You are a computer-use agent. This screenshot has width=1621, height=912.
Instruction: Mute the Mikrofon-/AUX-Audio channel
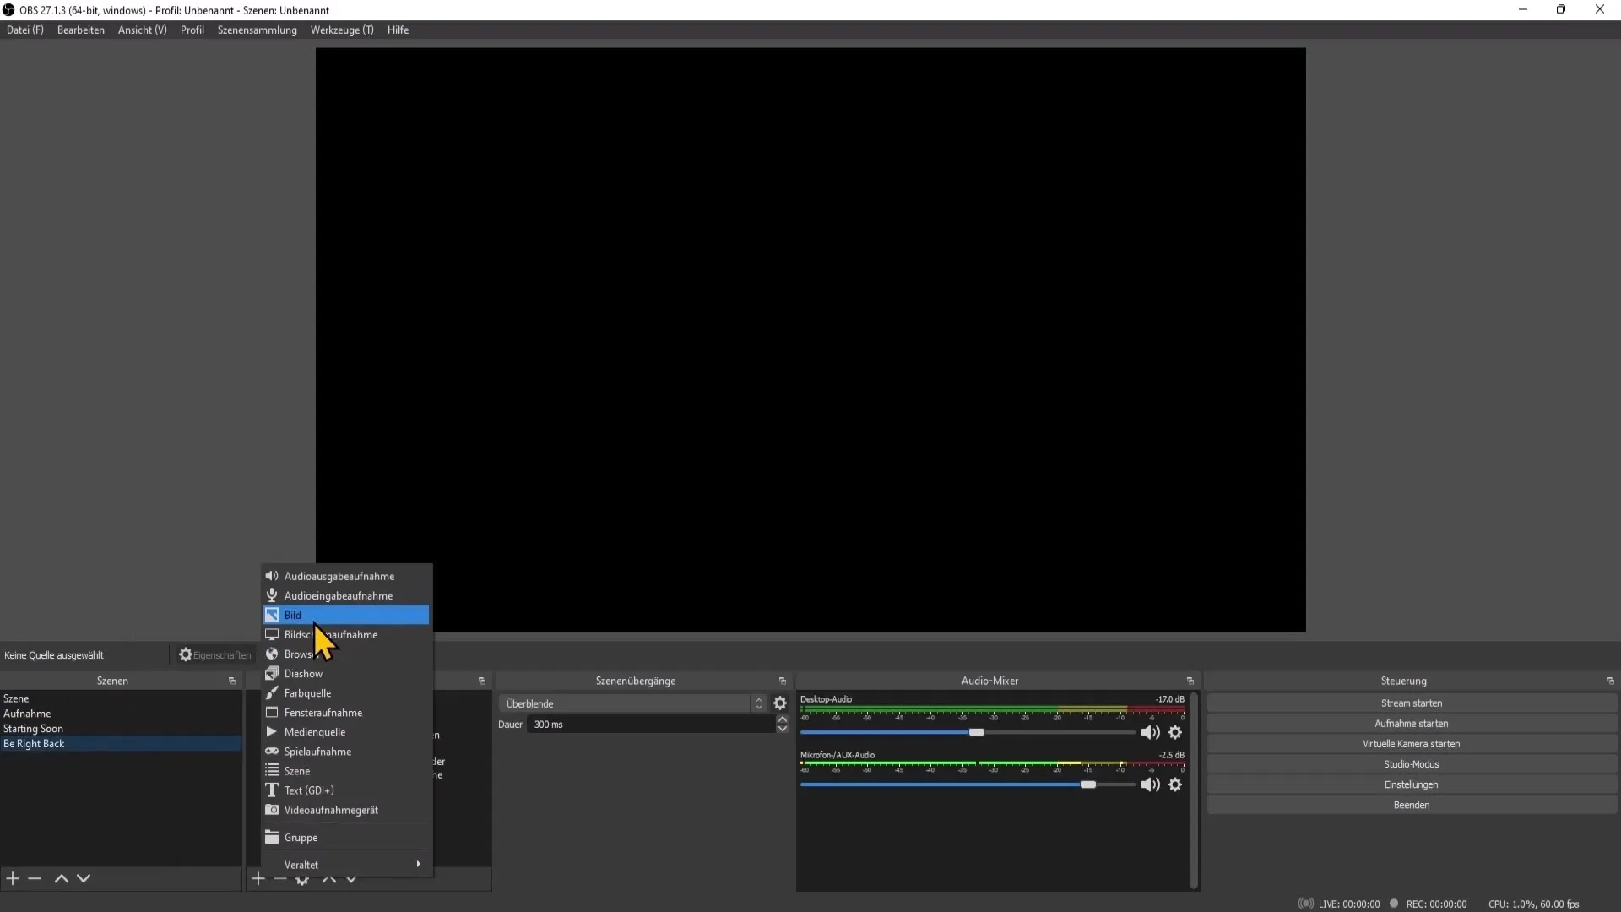(x=1150, y=784)
